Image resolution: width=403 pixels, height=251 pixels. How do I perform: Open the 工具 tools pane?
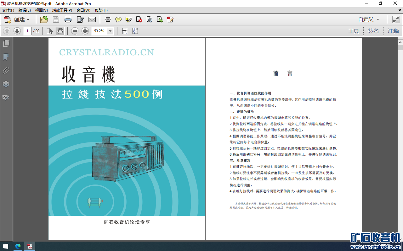click(x=354, y=31)
